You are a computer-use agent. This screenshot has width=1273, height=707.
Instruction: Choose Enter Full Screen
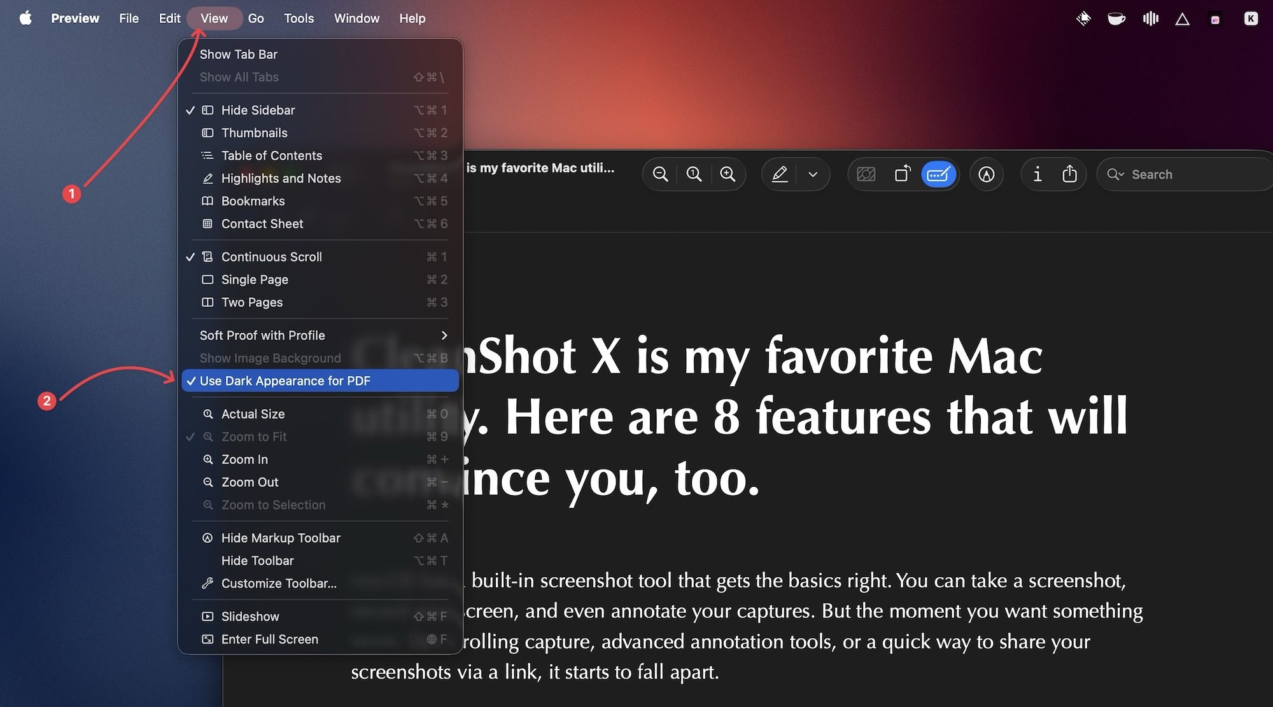point(320,640)
